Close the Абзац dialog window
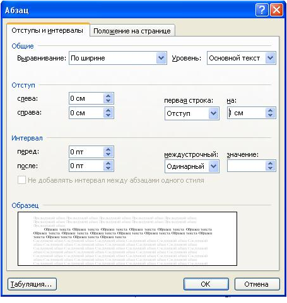The height and width of the screenshot is (303, 287). [x=276, y=10]
